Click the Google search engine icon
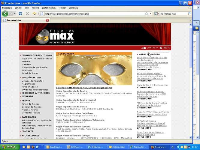 (x=156, y=13)
